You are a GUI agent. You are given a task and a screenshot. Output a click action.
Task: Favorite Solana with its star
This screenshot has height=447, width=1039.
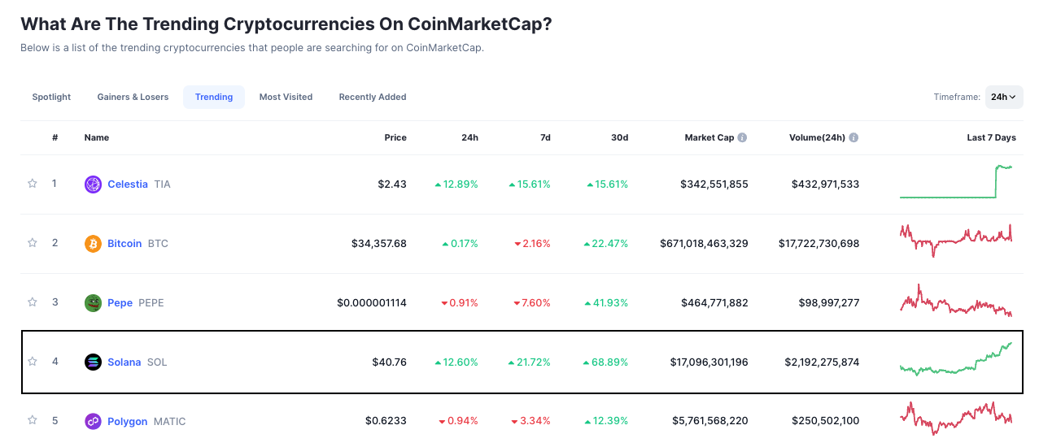(x=33, y=362)
